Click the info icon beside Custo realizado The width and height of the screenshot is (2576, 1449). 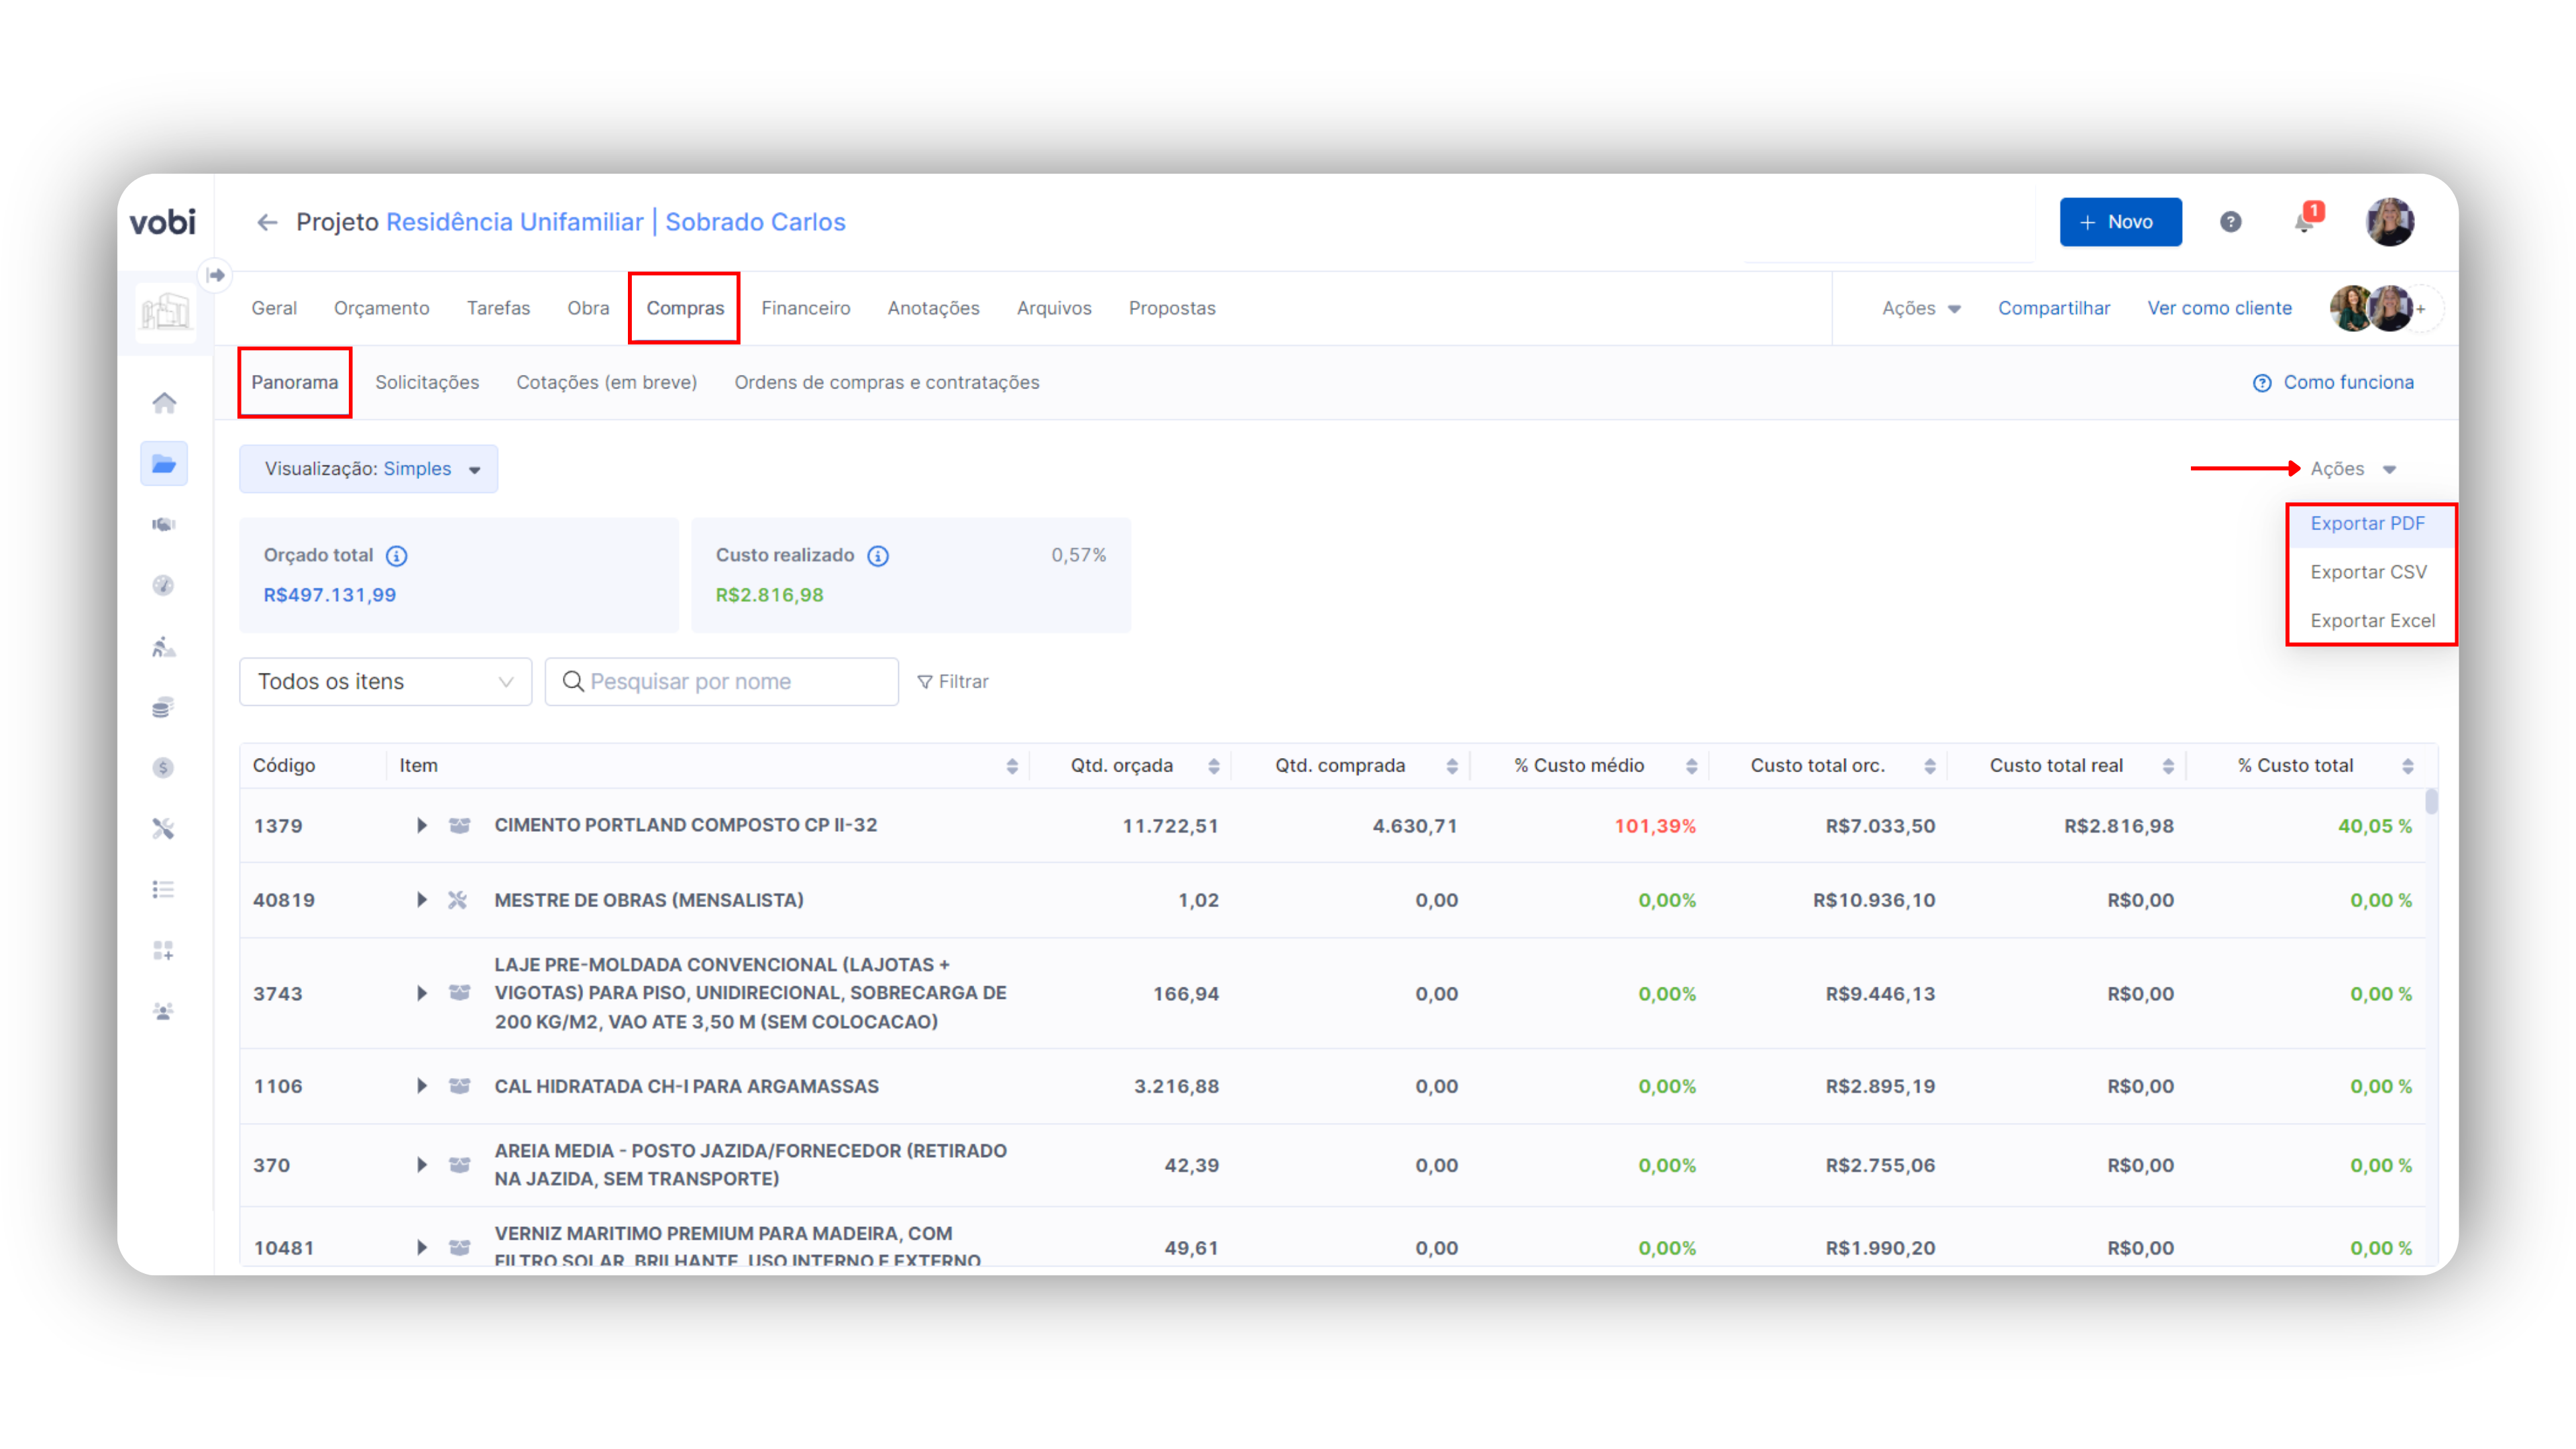(x=878, y=556)
